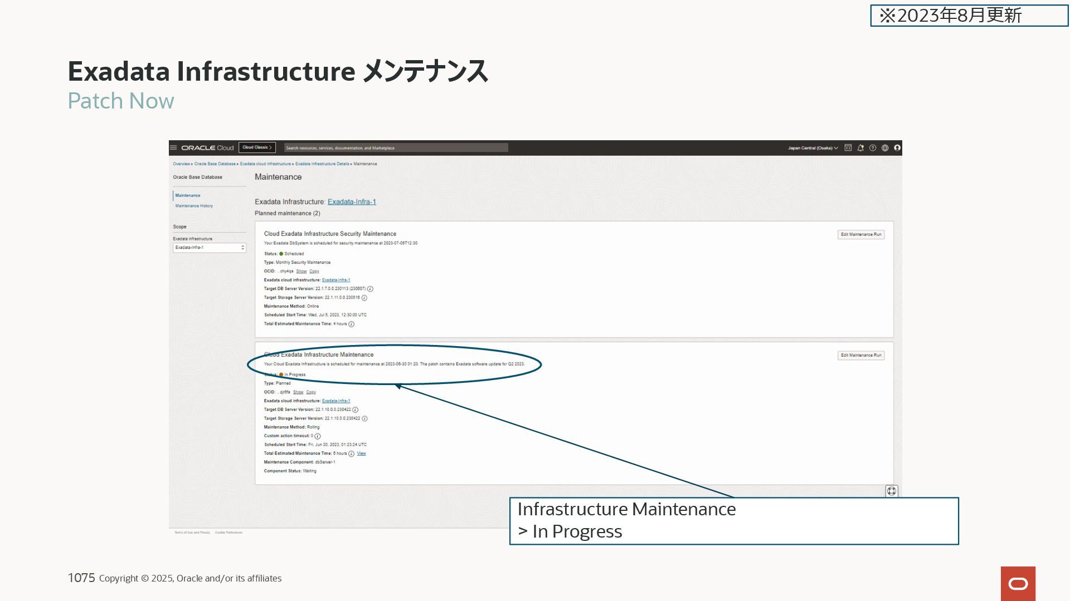Click Exadata Infrastructure Details breadcrumb
Image resolution: width=1070 pixels, height=601 pixels.
322,164
